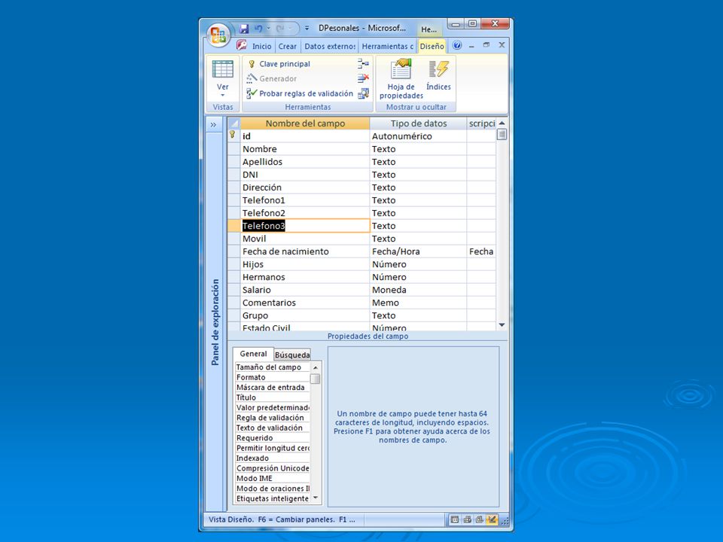Viewport: 723px width, 542px height.
Task: Undo the last action
Action: pos(258,29)
